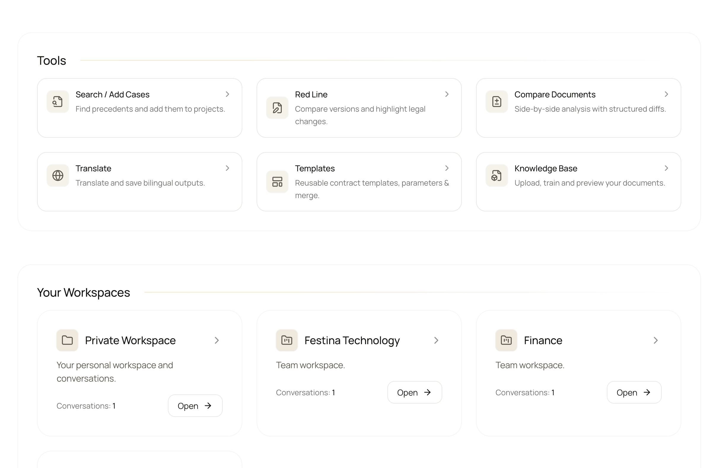Viewport: 716px width, 468px height.
Task: Open the Finance team workspace button
Action: point(634,392)
